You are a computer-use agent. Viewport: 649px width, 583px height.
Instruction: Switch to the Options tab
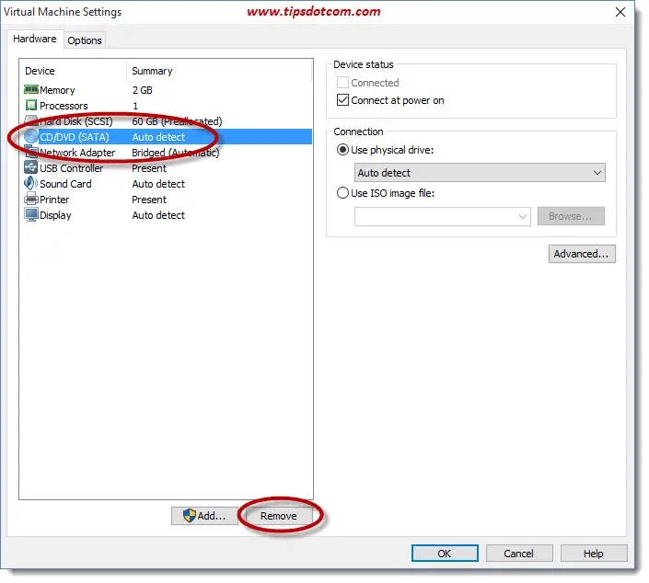(x=85, y=40)
